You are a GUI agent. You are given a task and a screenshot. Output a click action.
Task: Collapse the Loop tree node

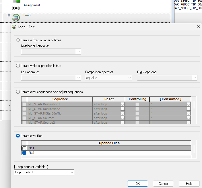tap(9, 16)
